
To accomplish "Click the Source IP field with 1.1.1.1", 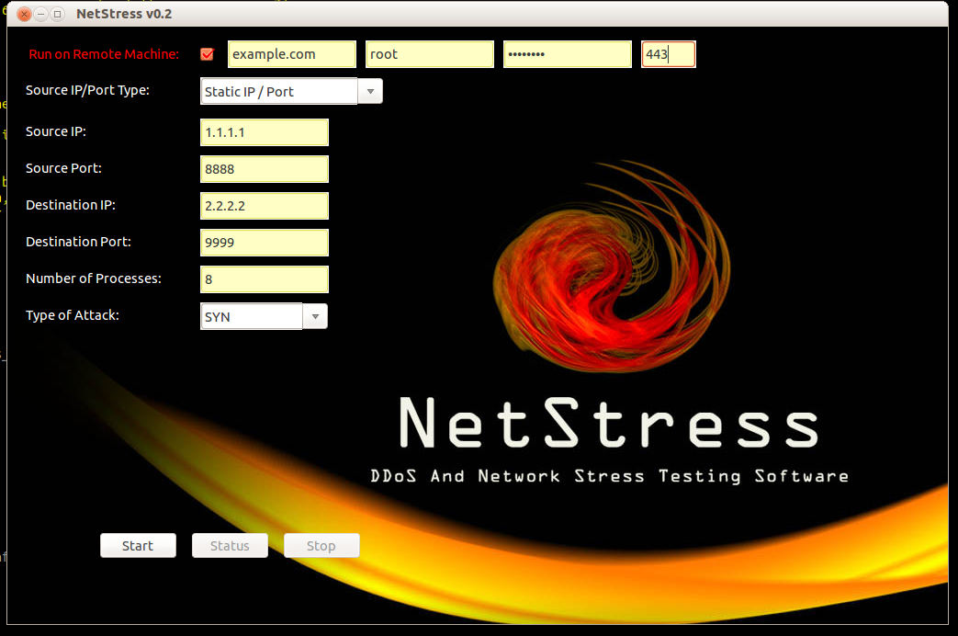I will [x=264, y=132].
